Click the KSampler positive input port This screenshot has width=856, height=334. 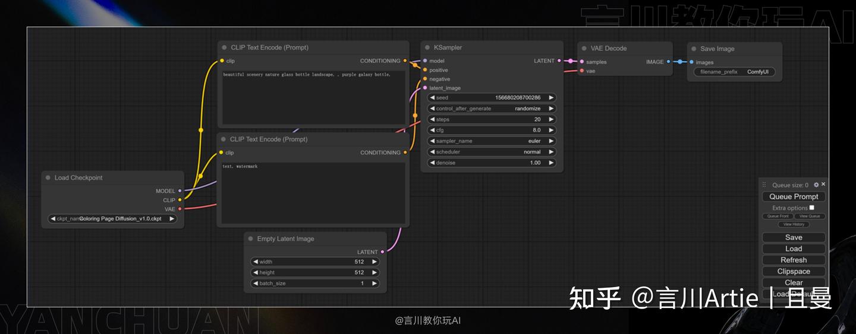pos(425,69)
